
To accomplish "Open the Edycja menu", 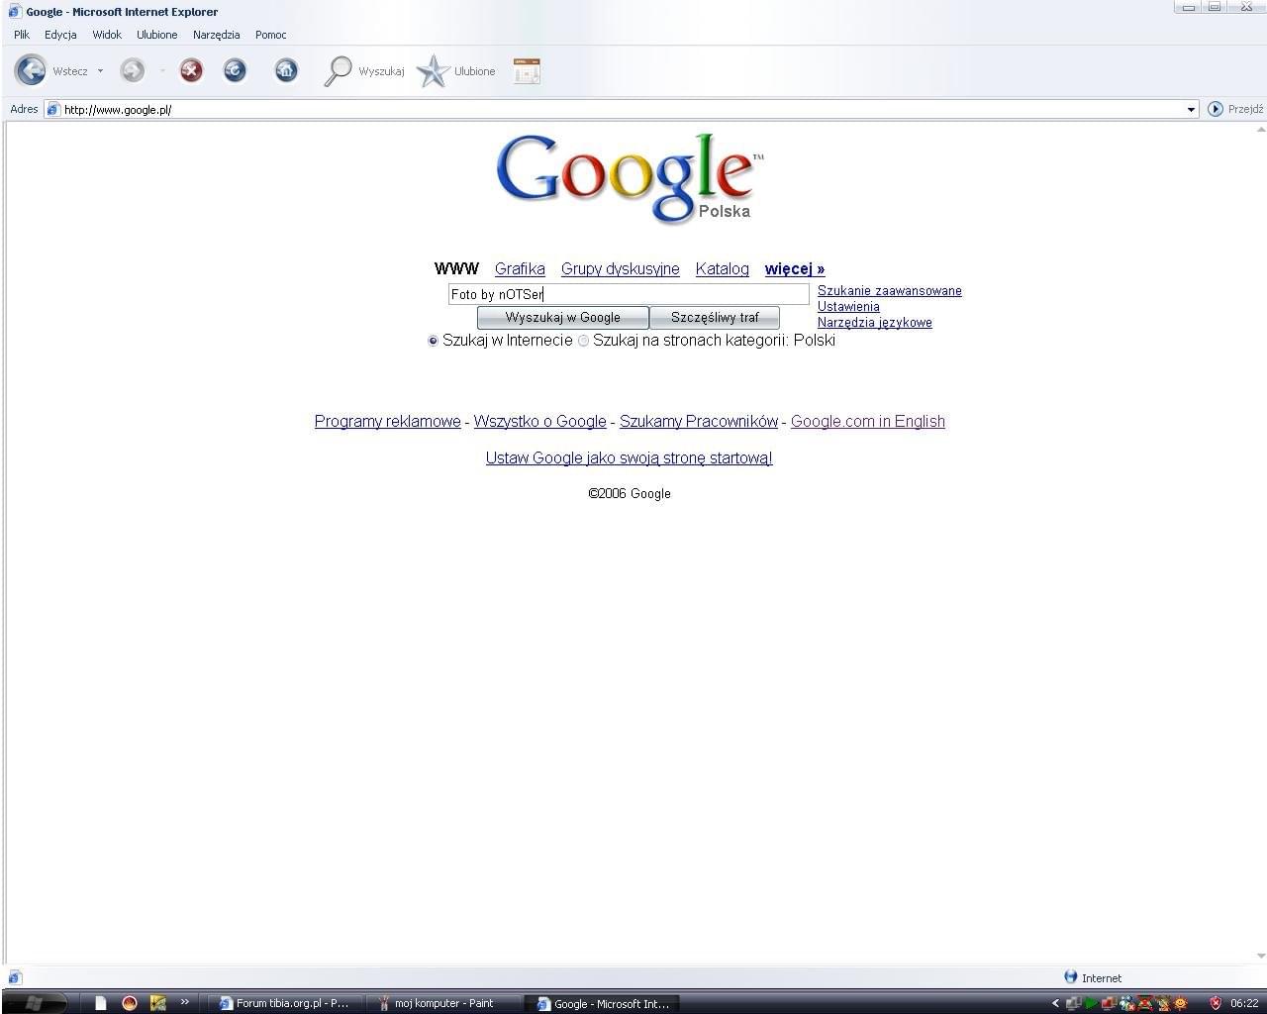I will click(x=60, y=35).
